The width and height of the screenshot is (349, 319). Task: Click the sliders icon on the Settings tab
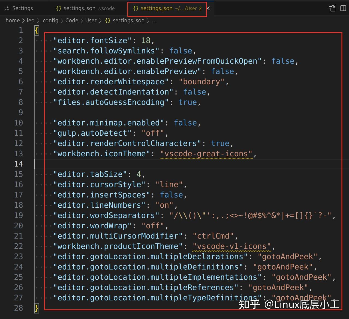[7, 8]
